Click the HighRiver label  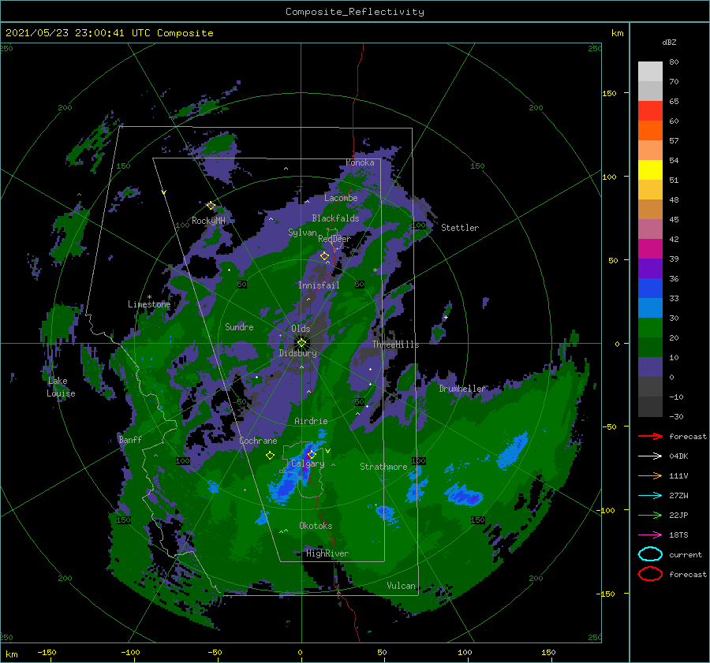point(327,553)
